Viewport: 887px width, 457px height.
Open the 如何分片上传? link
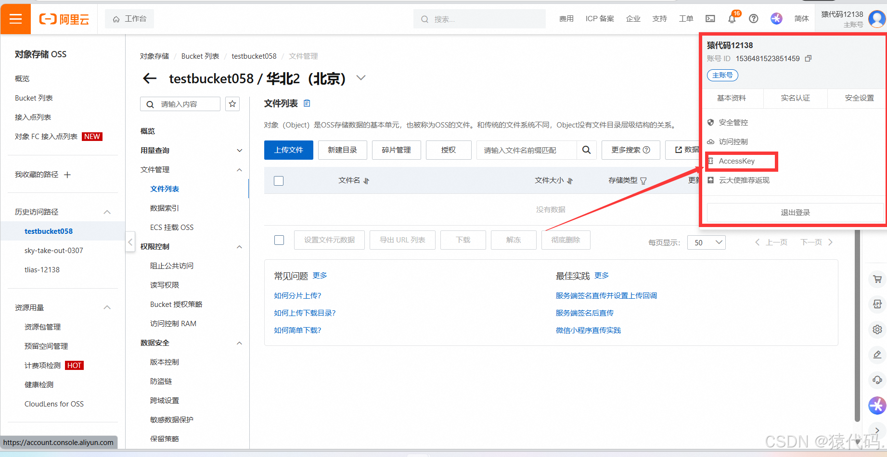click(x=297, y=296)
